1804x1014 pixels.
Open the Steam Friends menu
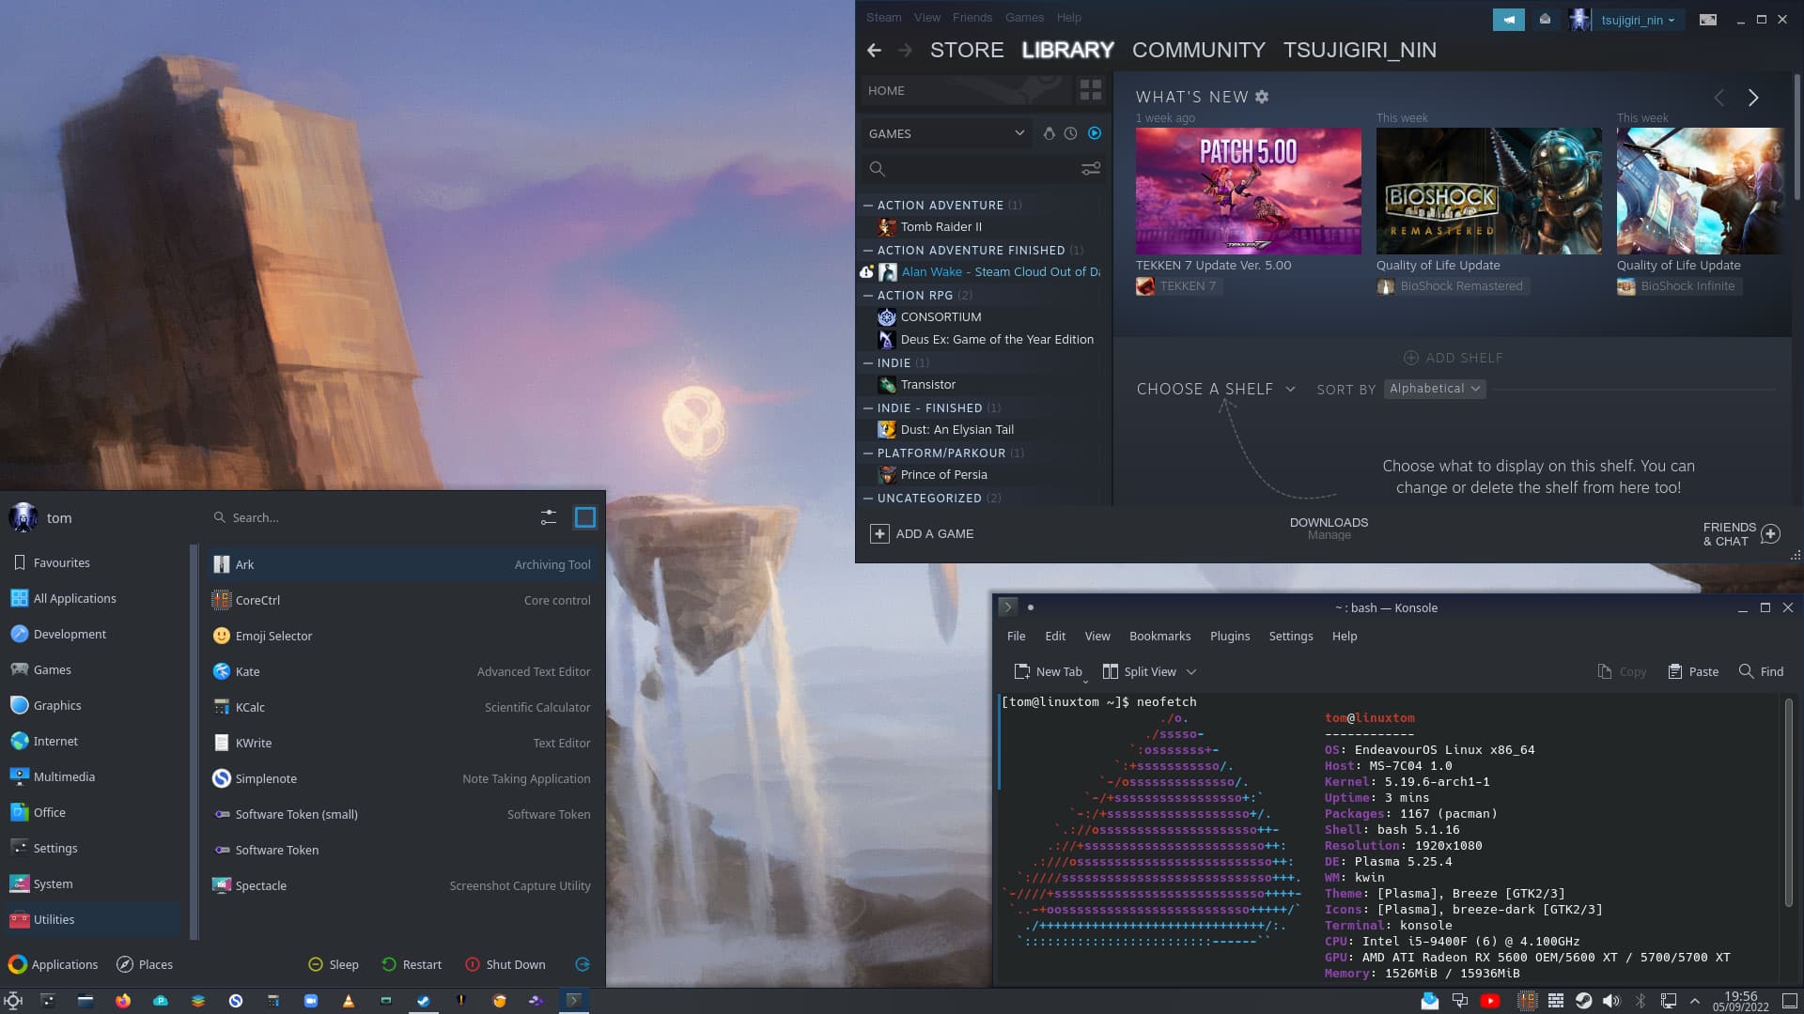972,17
